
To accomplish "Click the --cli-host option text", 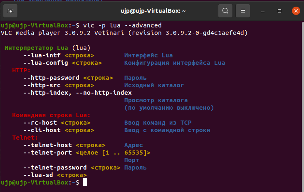I will point(42,130).
